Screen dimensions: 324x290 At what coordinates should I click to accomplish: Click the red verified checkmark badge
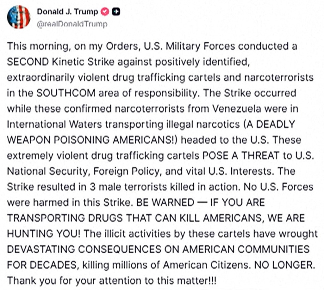tap(104, 12)
